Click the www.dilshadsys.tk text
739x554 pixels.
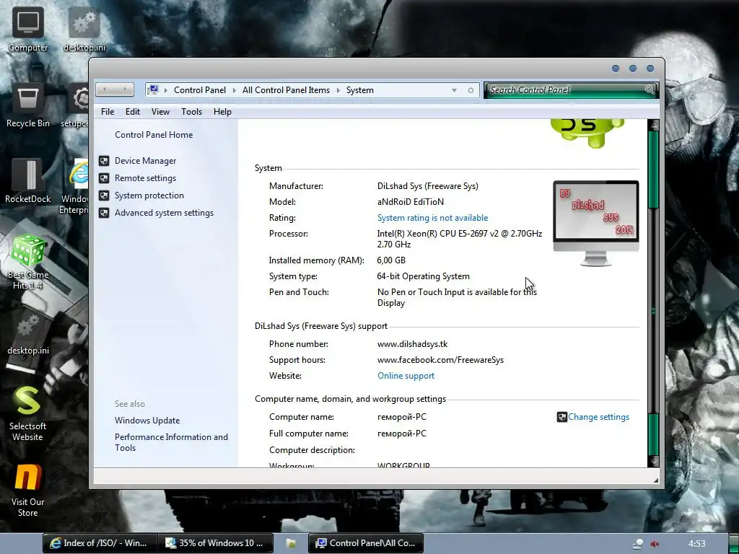pos(412,344)
